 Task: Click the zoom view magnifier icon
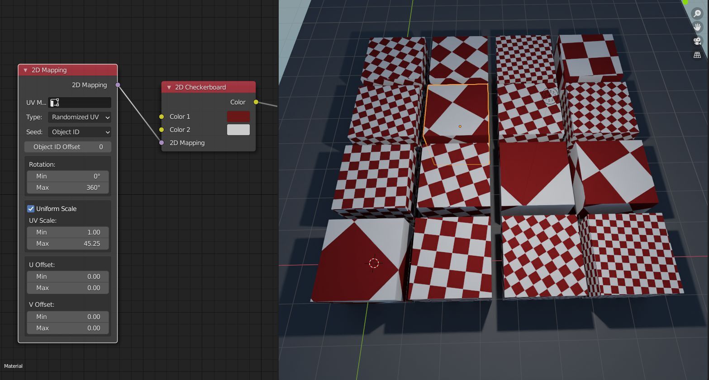(x=697, y=14)
